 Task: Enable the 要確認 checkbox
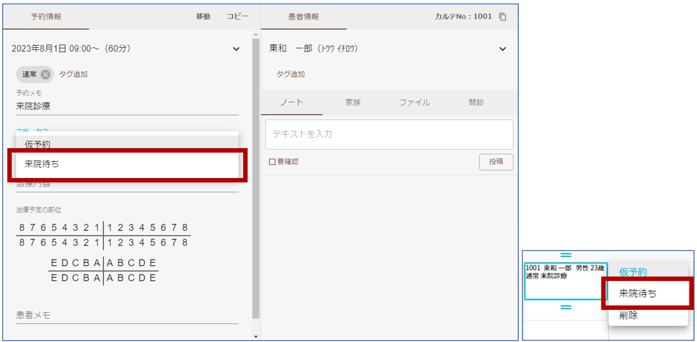[272, 162]
